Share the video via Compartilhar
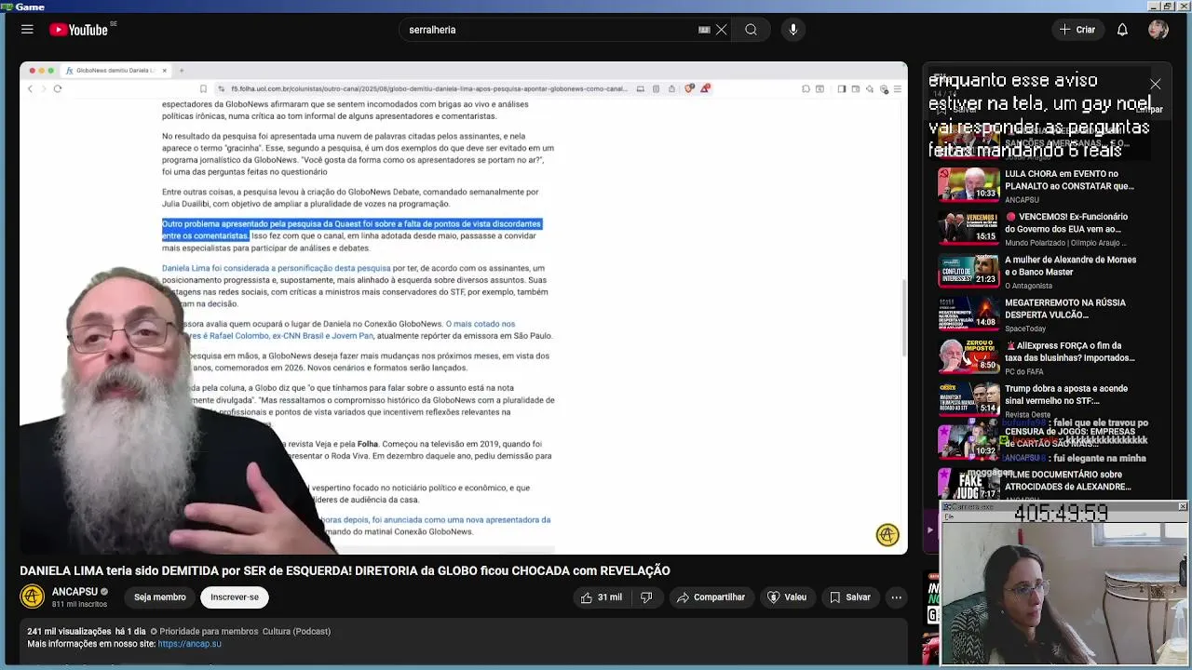The height and width of the screenshot is (670, 1192). coord(711,597)
